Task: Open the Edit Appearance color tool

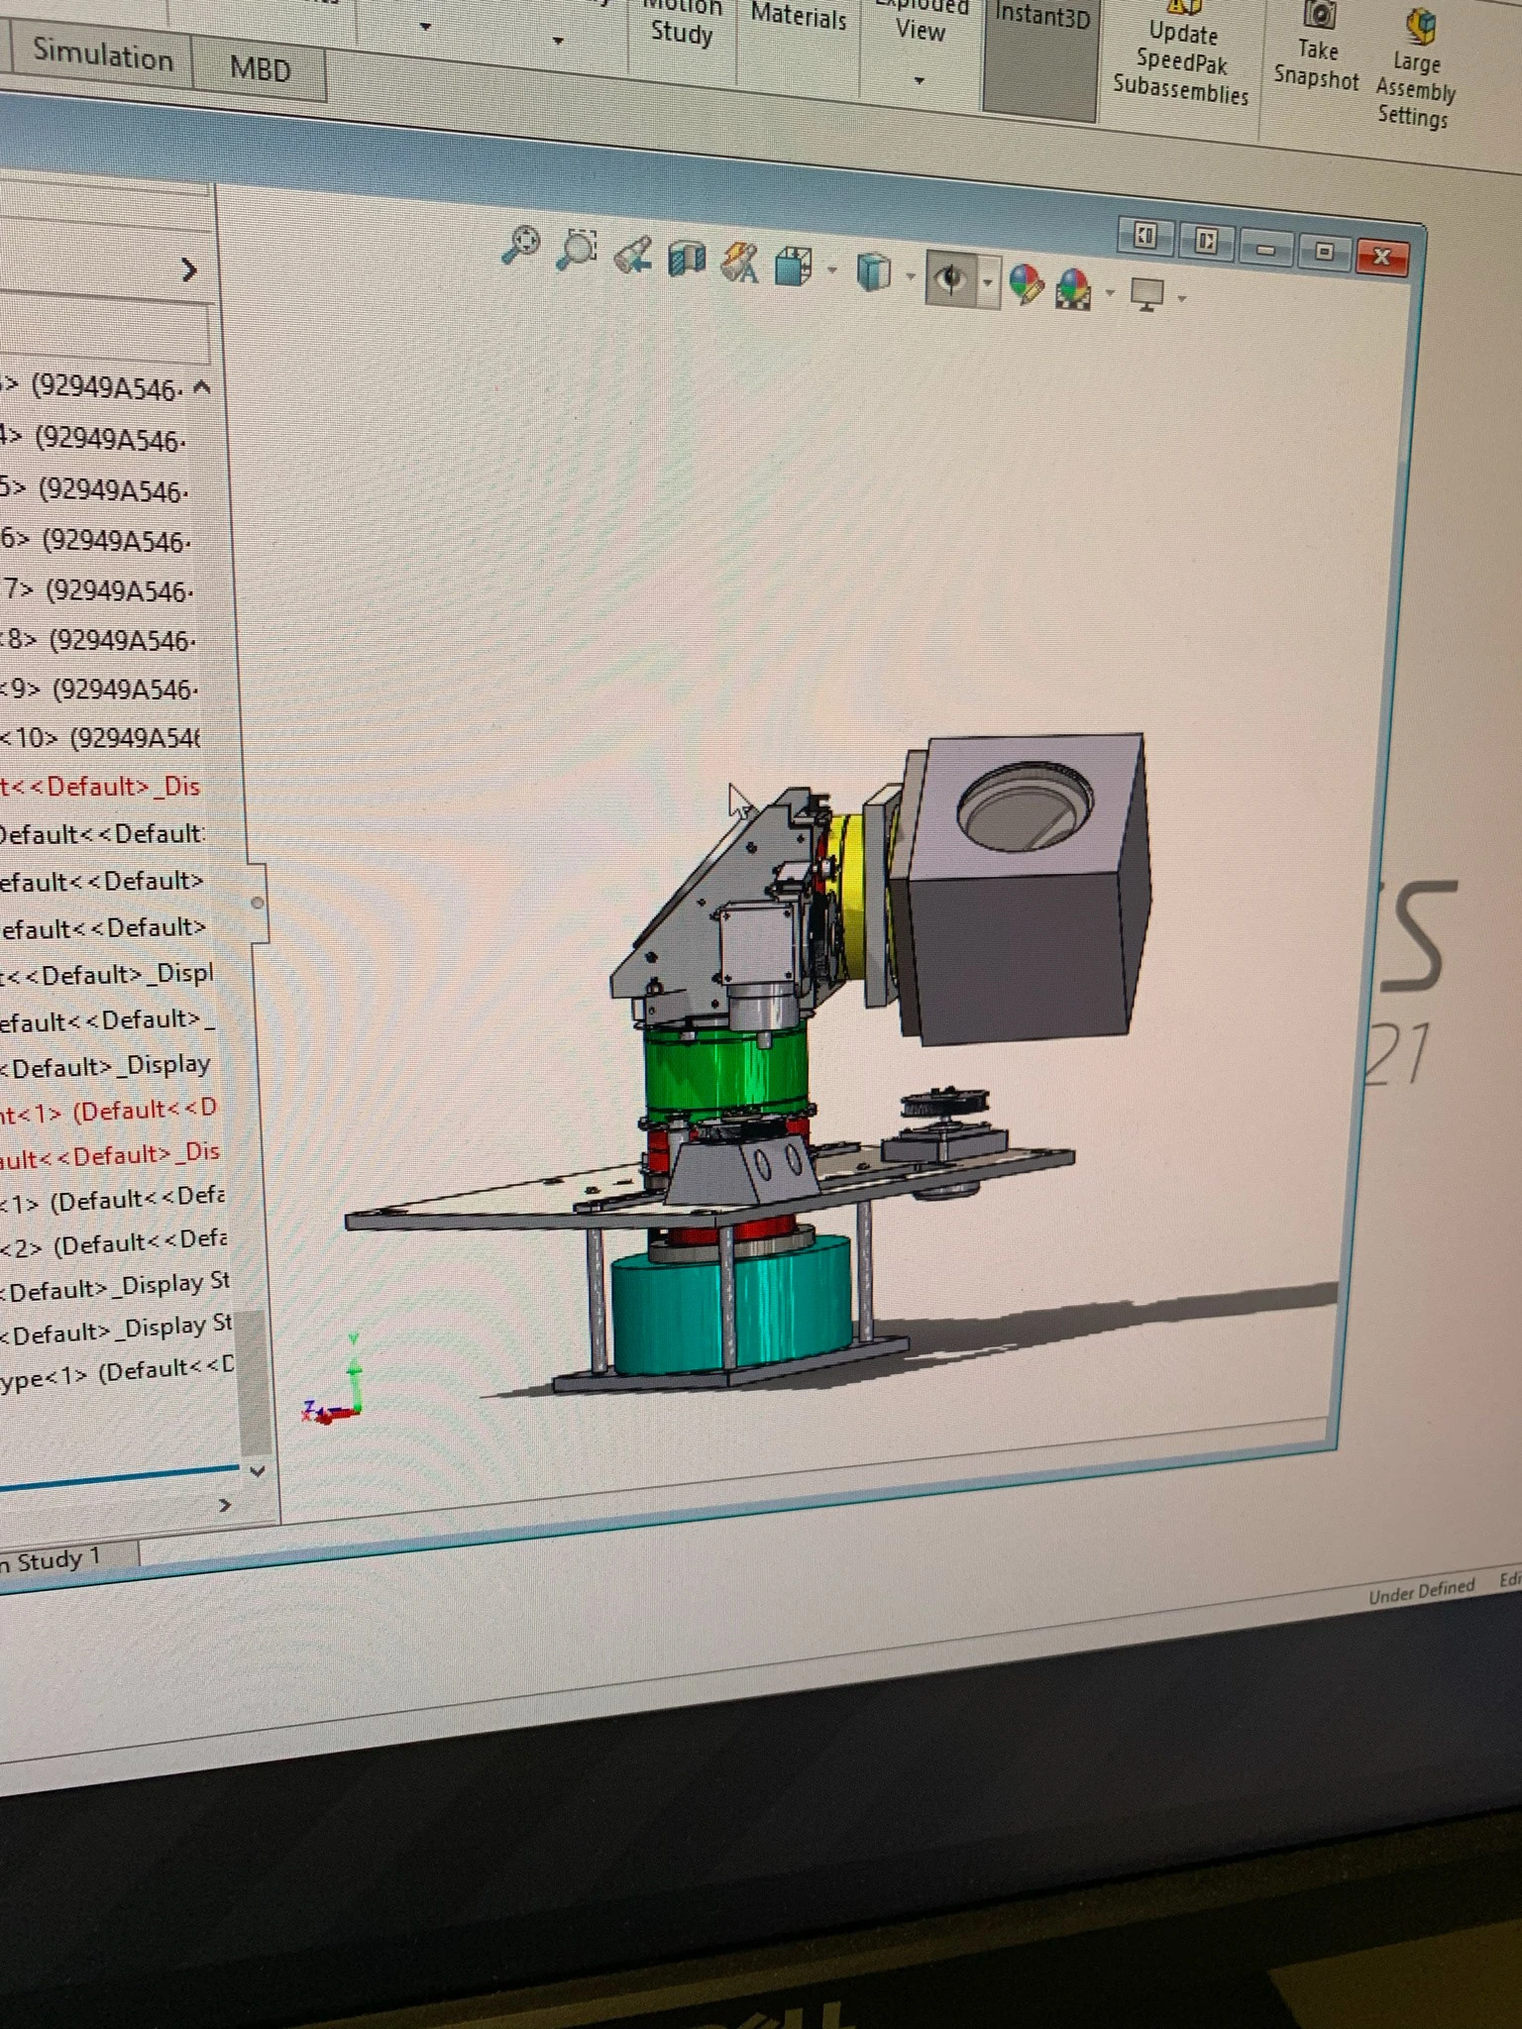Action: [x=1027, y=285]
